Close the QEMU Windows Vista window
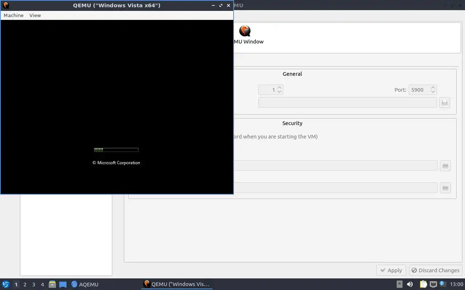 pyautogui.click(x=228, y=5)
